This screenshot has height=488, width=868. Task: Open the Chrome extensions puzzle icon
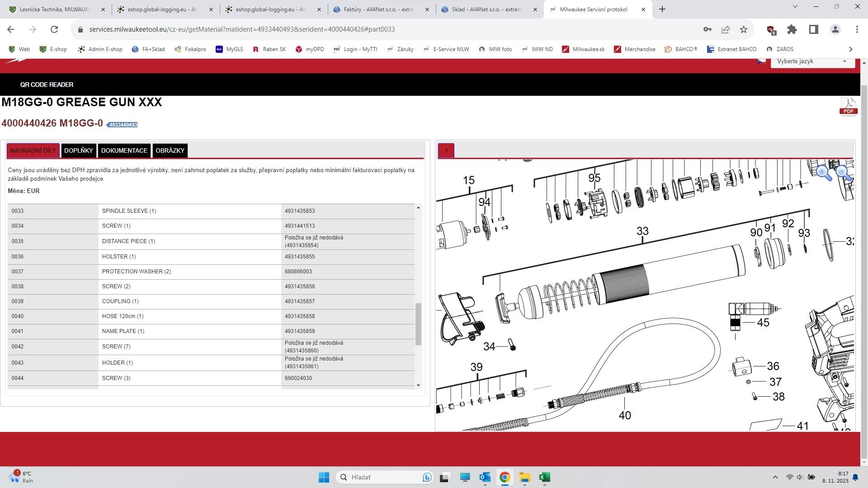click(x=792, y=29)
